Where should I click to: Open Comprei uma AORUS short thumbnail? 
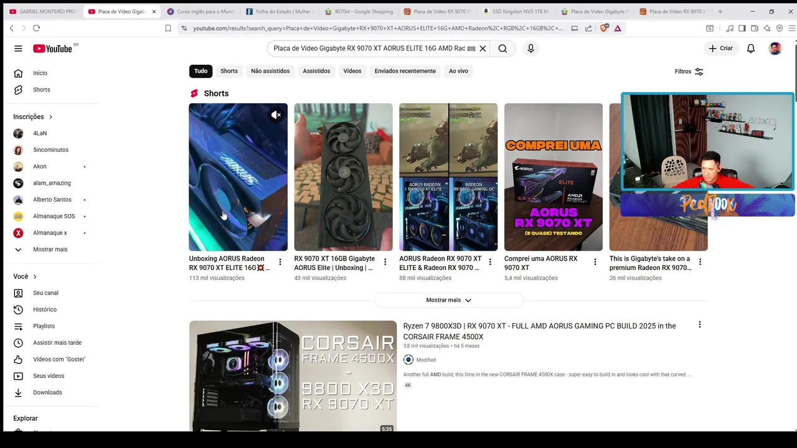(x=554, y=177)
